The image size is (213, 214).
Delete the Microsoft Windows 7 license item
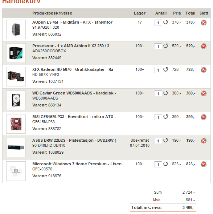[x=204, y=164]
